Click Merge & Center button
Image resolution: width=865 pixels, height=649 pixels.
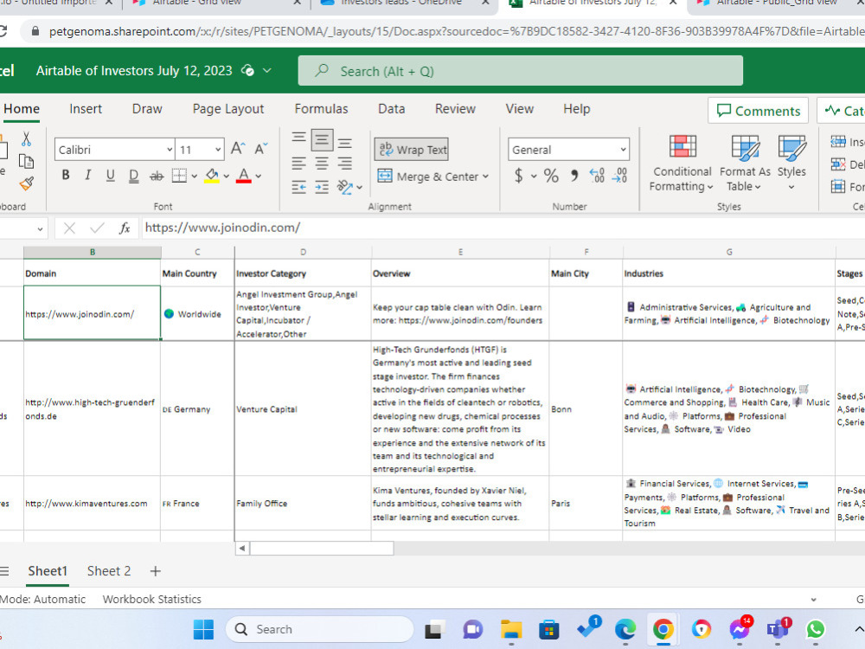click(x=428, y=177)
